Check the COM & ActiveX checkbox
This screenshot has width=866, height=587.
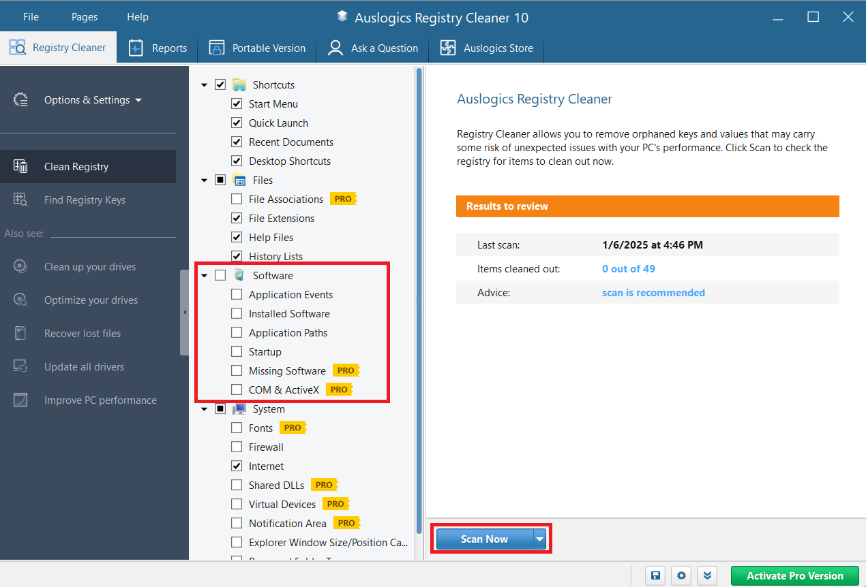(x=237, y=390)
